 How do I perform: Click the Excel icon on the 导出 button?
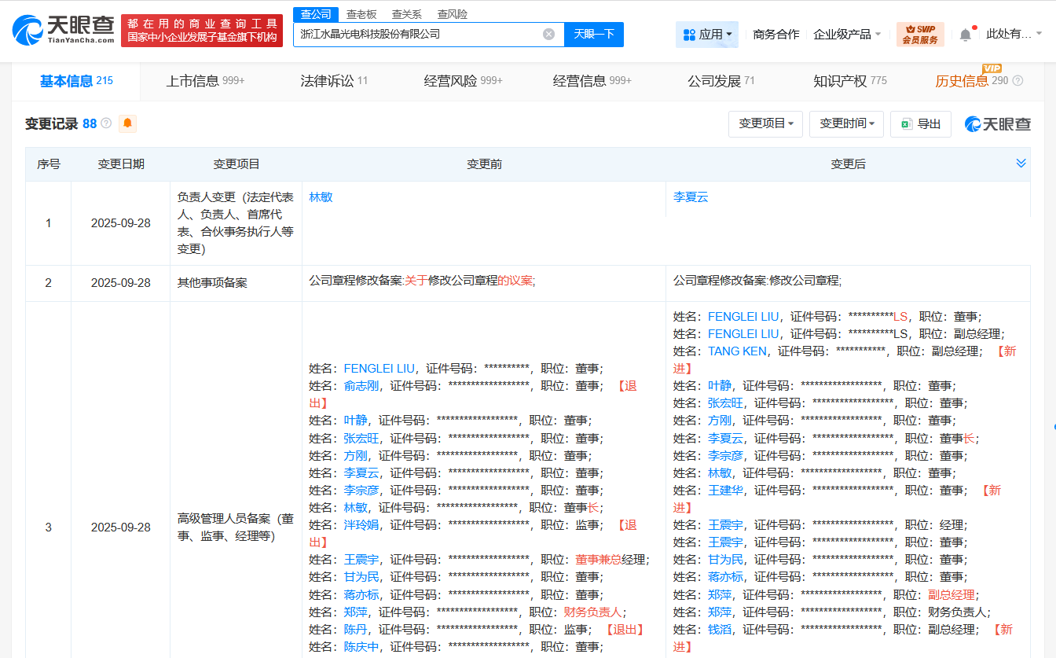[904, 123]
